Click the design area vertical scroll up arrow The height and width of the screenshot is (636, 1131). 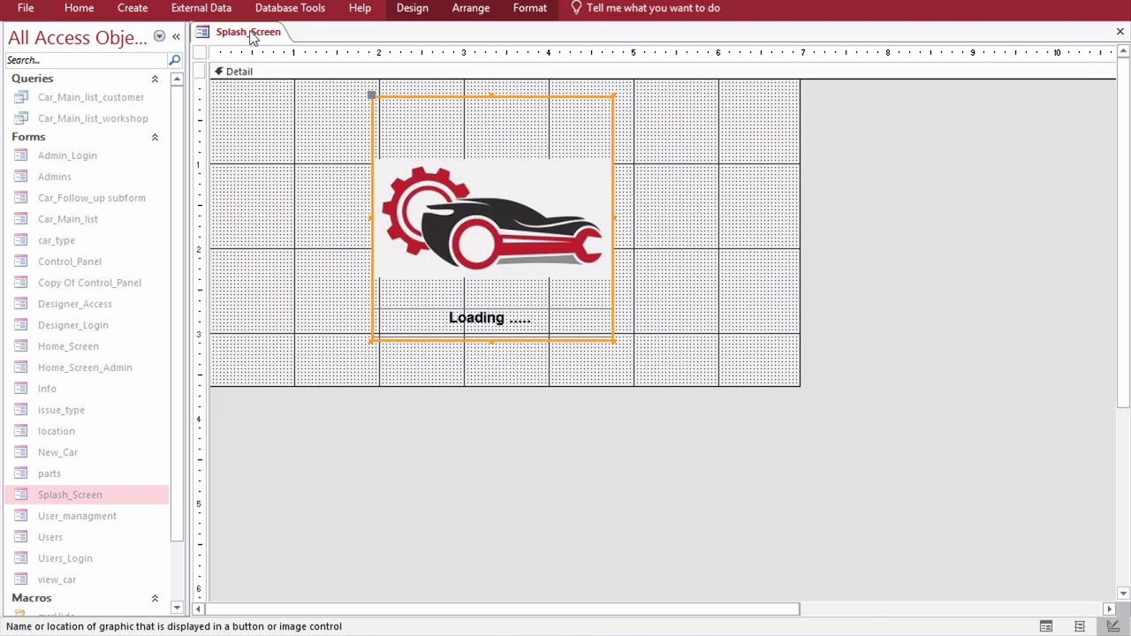[x=1123, y=52]
